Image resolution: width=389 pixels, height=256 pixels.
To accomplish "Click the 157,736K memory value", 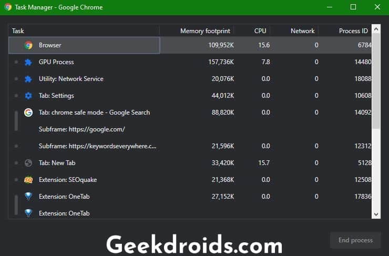I will pos(221,62).
